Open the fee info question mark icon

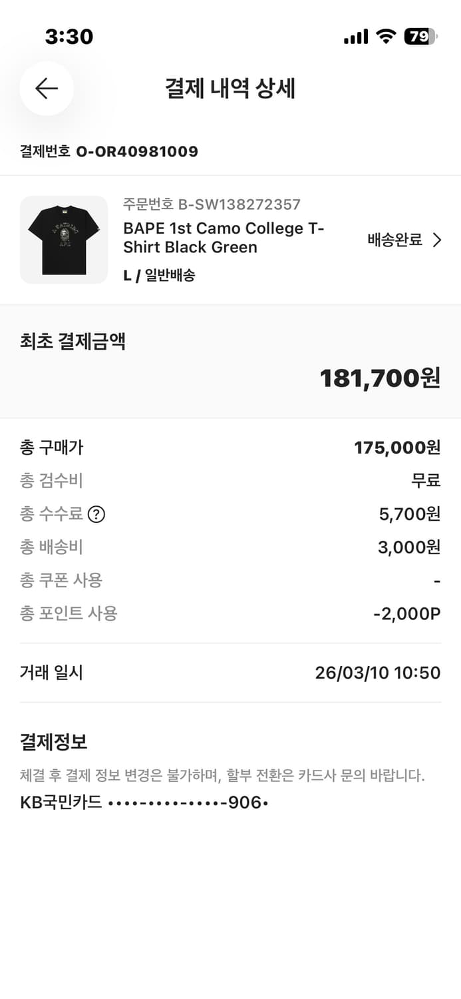point(97,513)
